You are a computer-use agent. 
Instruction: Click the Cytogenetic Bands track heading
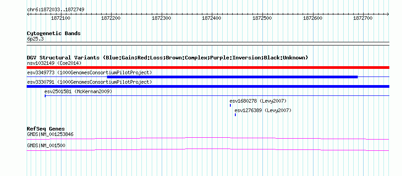coord(54,33)
